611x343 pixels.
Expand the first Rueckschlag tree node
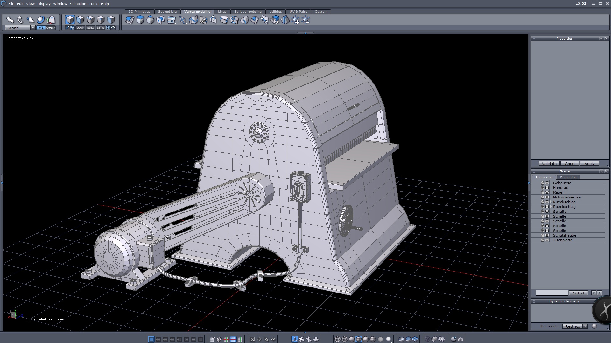[551, 202]
